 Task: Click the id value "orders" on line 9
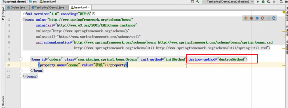pyautogui.click(x=54, y=59)
